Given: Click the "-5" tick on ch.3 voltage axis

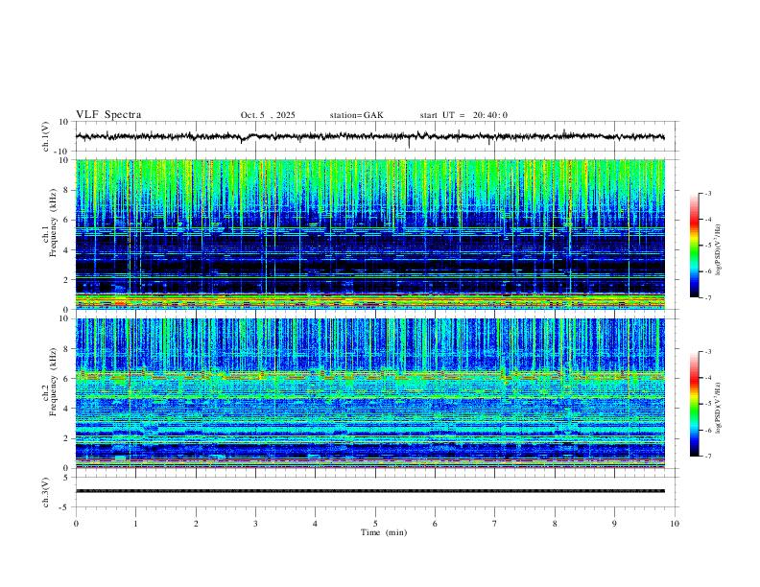Looking at the screenshot, I should click(64, 507).
